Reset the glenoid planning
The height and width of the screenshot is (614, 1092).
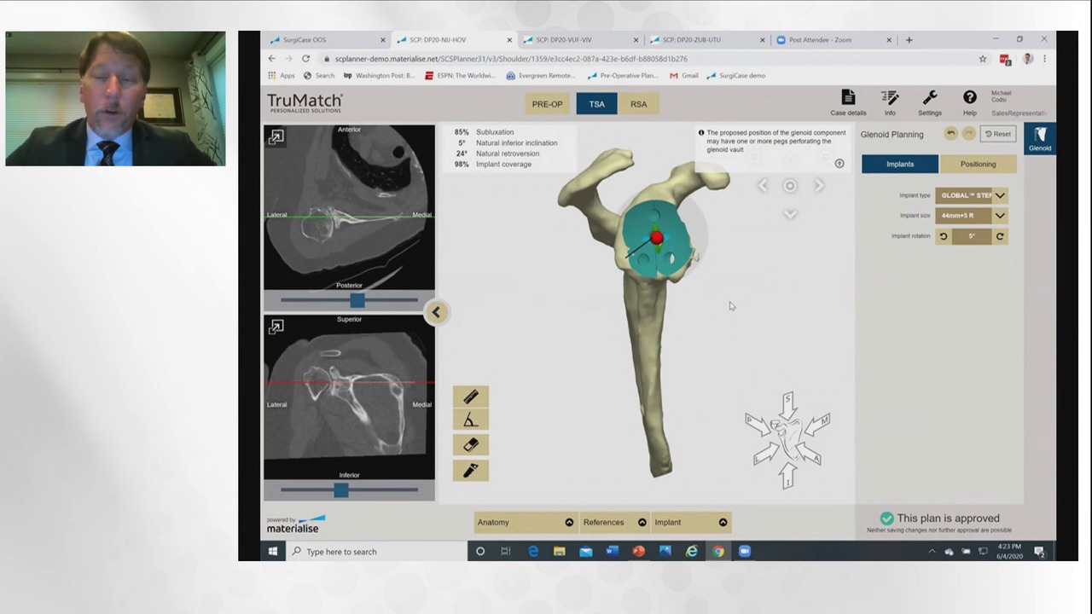(x=998, y=134)
